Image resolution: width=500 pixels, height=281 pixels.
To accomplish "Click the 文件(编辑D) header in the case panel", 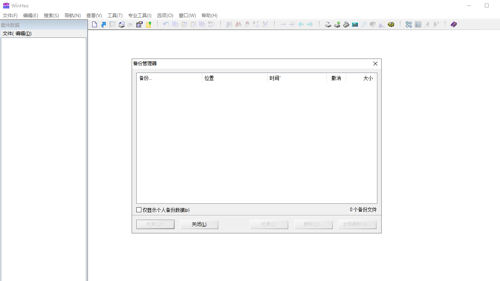I will [x=17, y=33].
